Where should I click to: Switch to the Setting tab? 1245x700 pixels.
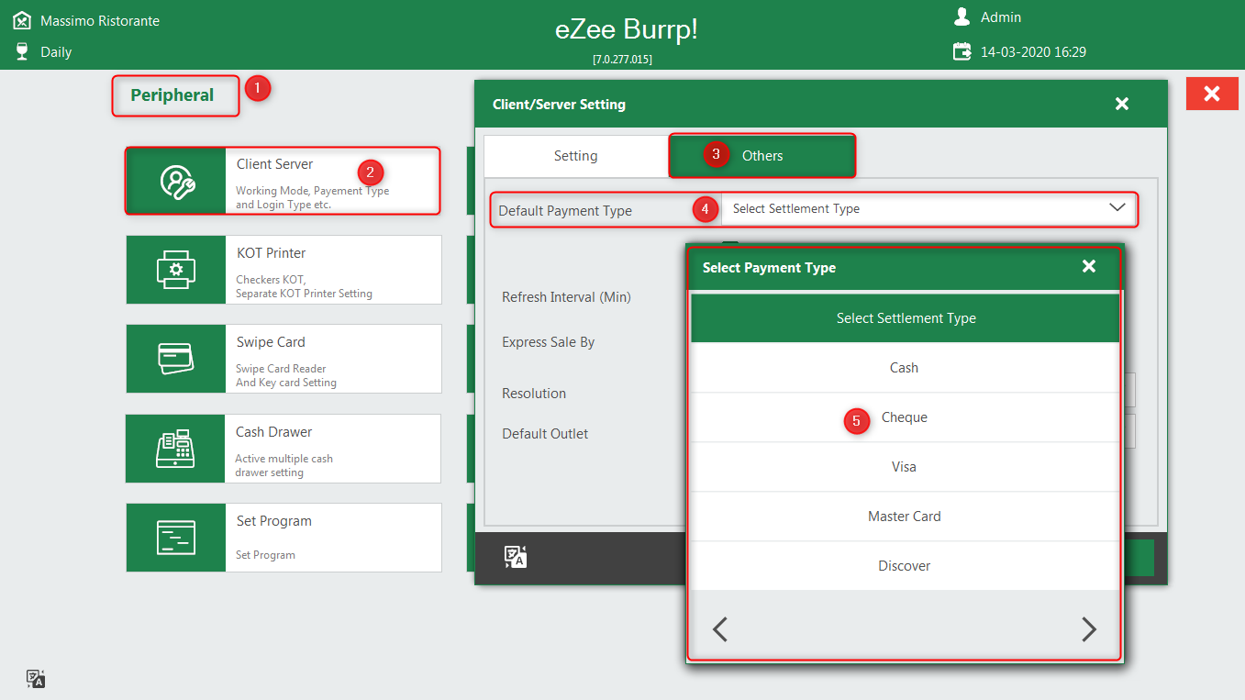(576, 156)
